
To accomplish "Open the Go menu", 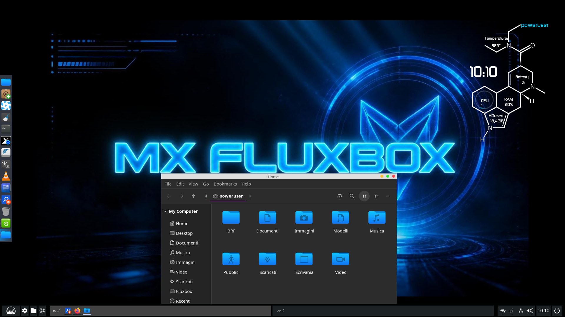I will point(206,184).
